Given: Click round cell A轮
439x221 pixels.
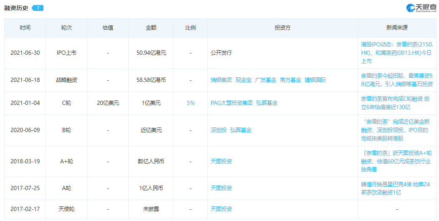Looking at the screenshot, I should [66, 188].
